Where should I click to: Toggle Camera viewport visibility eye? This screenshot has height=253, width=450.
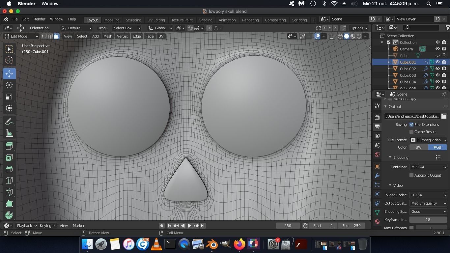point(437,49)
